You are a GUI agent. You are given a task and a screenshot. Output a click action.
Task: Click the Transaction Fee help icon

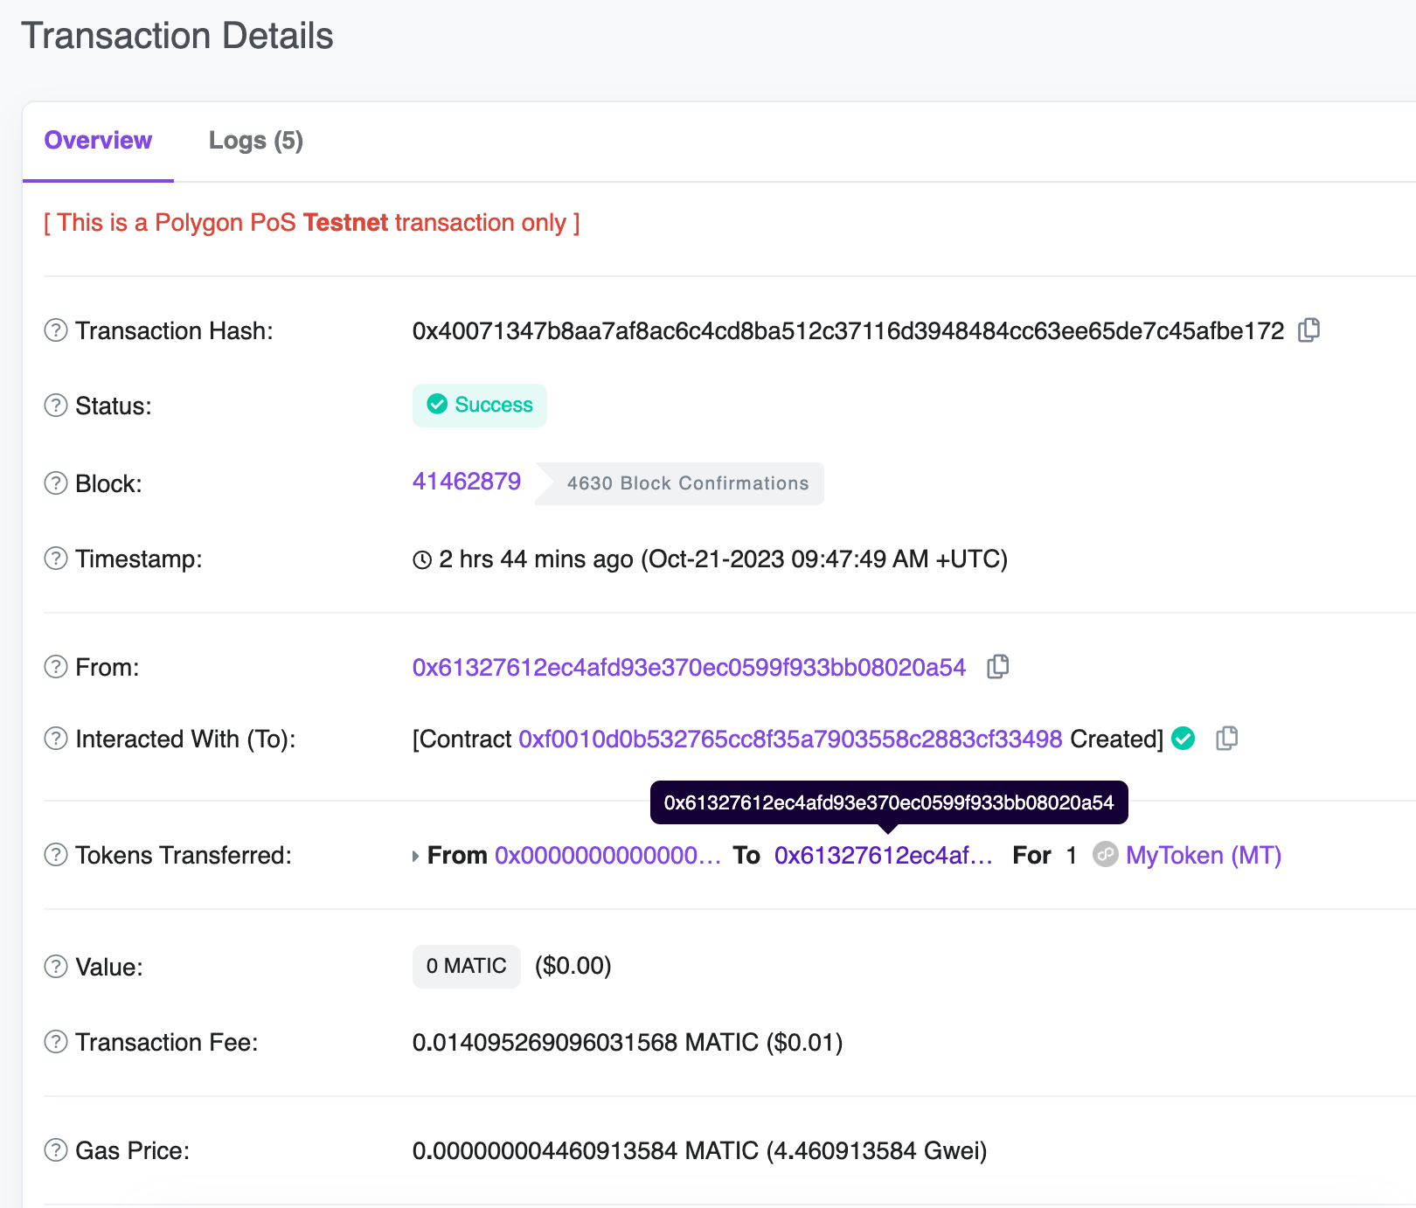[x=56, y=1042]
